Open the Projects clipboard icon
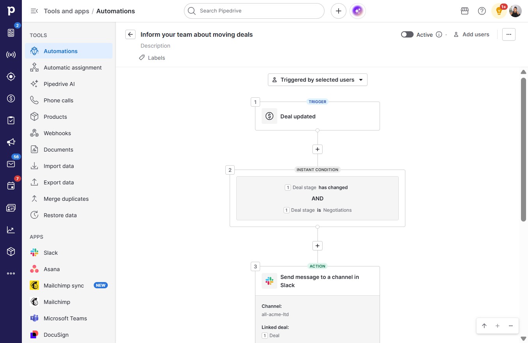528x343 pixels. (x=11, y=120)
